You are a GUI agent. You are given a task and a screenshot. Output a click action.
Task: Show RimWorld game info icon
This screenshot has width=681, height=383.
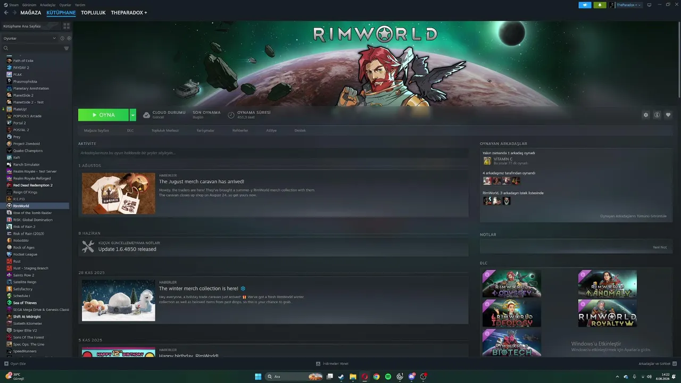[x=657, y=115]
